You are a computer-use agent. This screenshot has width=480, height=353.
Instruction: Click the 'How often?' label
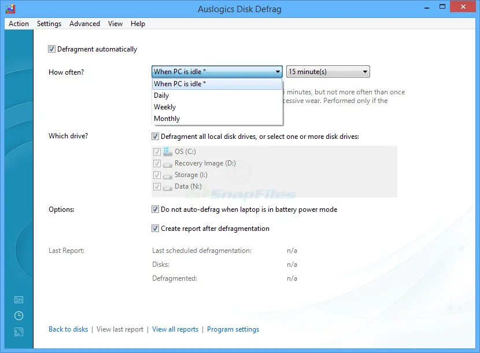pos(66,72)
